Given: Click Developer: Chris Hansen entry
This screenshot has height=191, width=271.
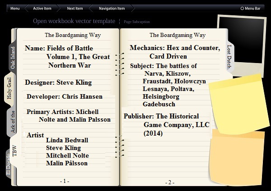Looking at the screenshot, I should point(65,96).
